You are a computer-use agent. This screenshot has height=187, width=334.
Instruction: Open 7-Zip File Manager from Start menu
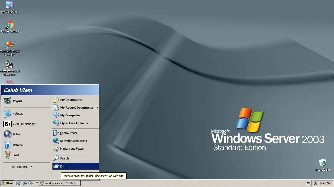tap(26, 124)
